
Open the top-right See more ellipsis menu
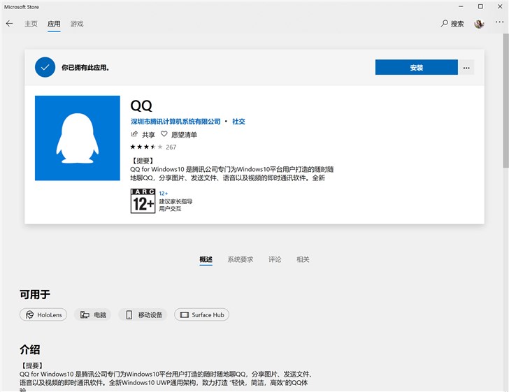coord(499,22)
